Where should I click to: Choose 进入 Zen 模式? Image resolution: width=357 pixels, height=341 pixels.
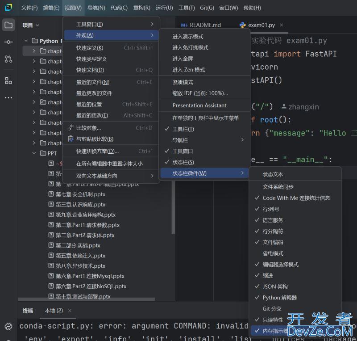204,70
